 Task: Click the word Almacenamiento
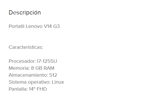click(x=28, y=75)
